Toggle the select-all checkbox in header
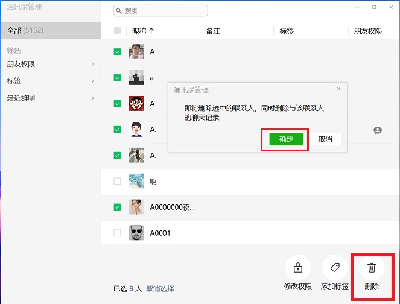This screenshot has height=304, width=400. (117, 31)
